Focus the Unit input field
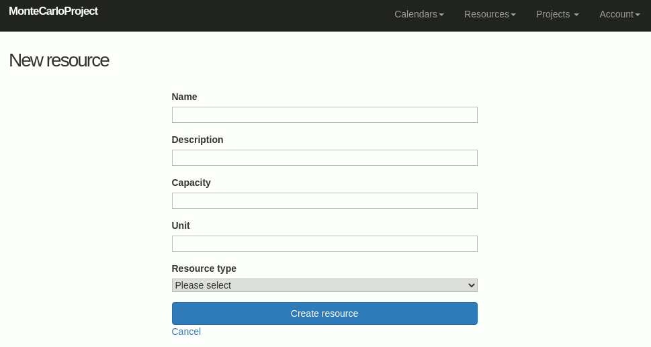This screenshot has width=651, height=347. pos(324,244)
